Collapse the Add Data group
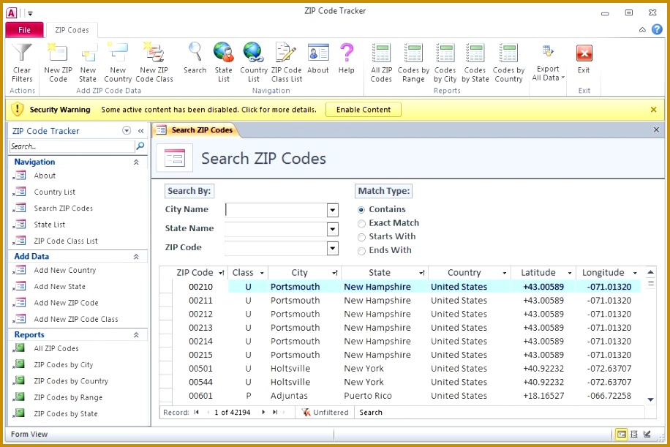The height and width of the screenshot is (447, 670). coord(136,256)
